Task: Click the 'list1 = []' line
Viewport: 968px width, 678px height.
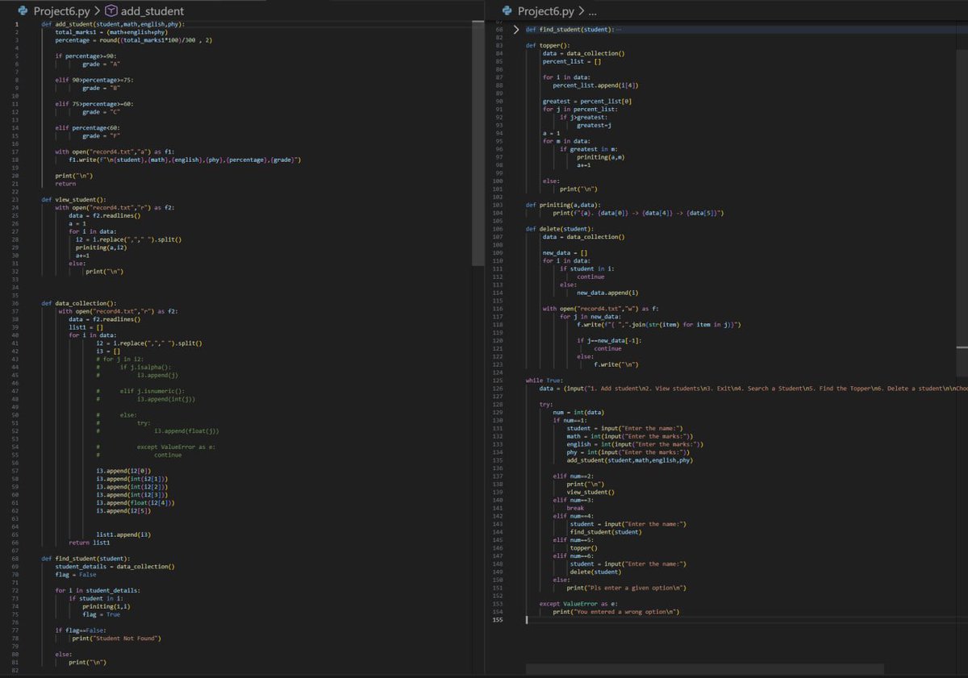Action: tap(86, 327)
